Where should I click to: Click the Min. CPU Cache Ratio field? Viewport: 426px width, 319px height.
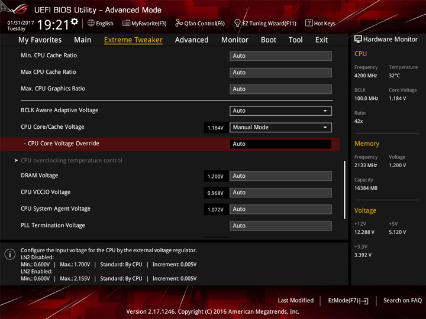[280, 56]
